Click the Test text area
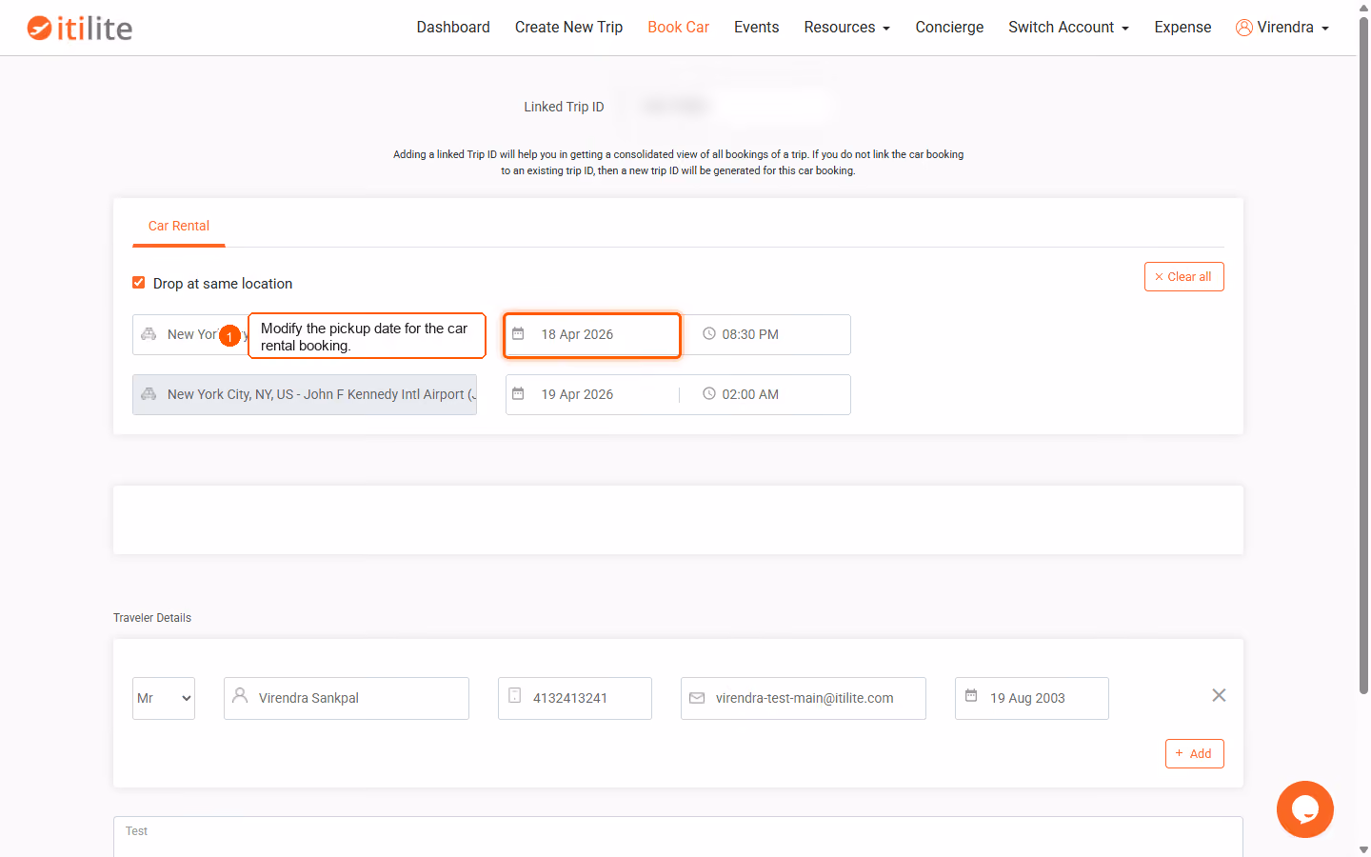Viewport: 1371px width, 857px height. pyautogui.click(x=678, y=836)
